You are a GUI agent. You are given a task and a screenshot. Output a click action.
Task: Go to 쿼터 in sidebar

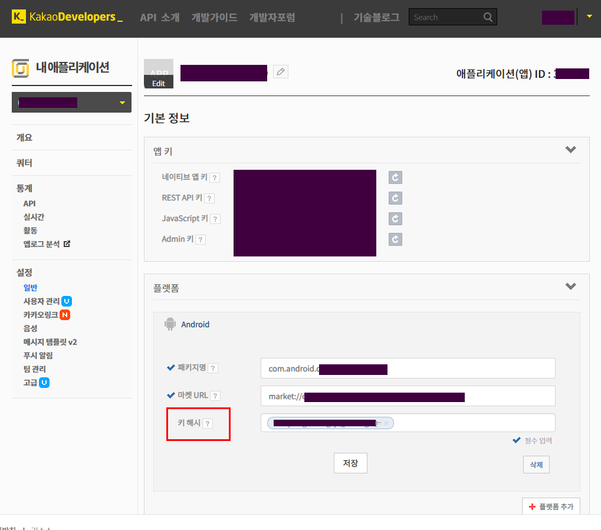24,163
